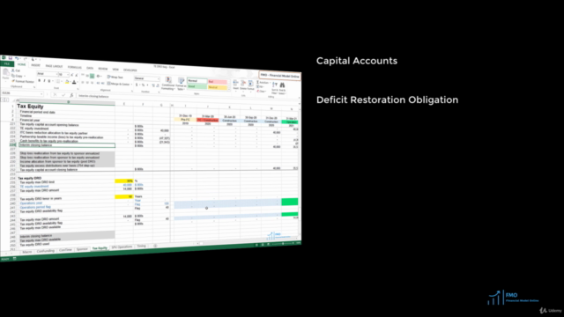This screenshot has width=564, height=317.
Task: Click the Cut command
Action: pos(16,70)
